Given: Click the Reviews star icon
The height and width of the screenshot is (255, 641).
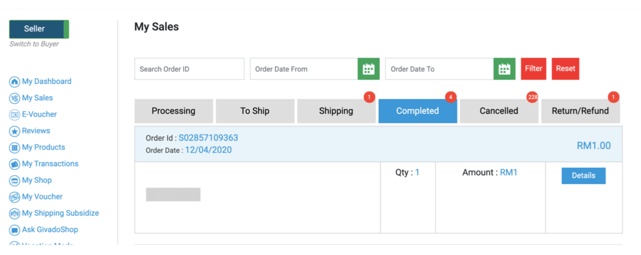Looking at the screenshot, I should (x=14, y=131).
